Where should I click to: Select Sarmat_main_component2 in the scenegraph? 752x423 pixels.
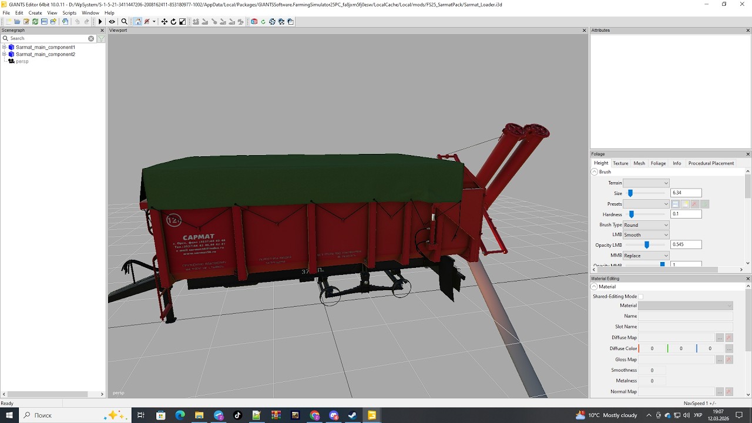coord(45,54)
